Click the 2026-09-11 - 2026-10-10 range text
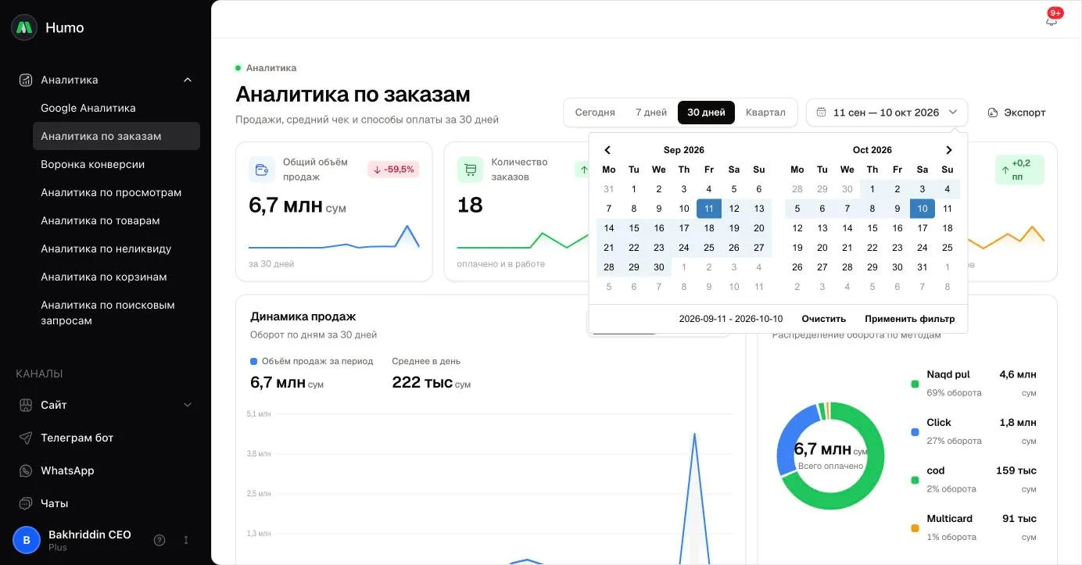This screenshot has height=565, width=1082. pos(731,319)
